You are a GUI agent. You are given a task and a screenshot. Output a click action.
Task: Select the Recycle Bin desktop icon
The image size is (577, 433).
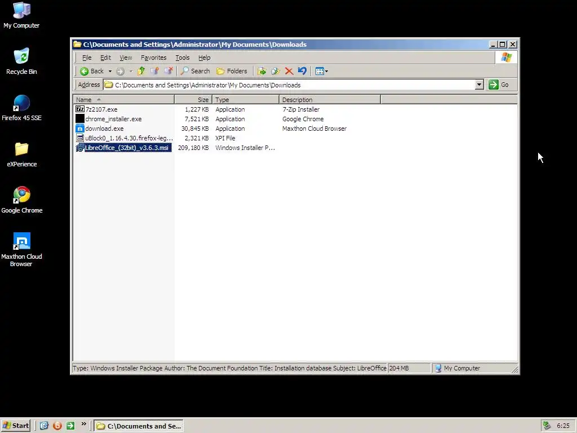coord(21,61)
